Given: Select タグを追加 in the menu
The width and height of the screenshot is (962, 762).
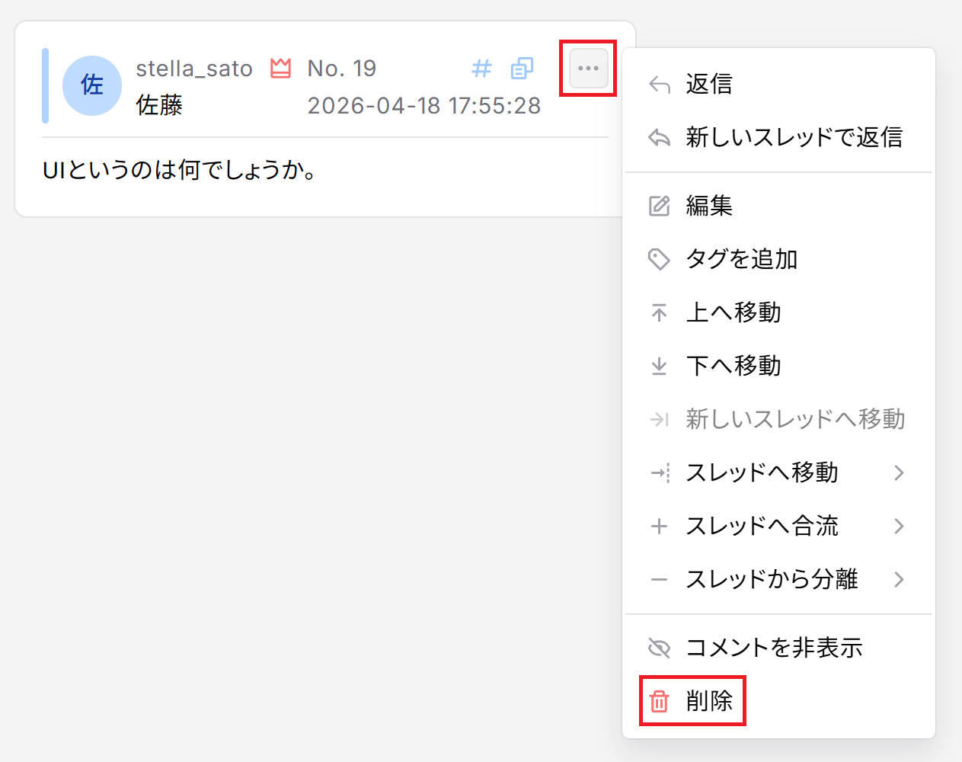Looking at the screenshot, I should point(778,259).
